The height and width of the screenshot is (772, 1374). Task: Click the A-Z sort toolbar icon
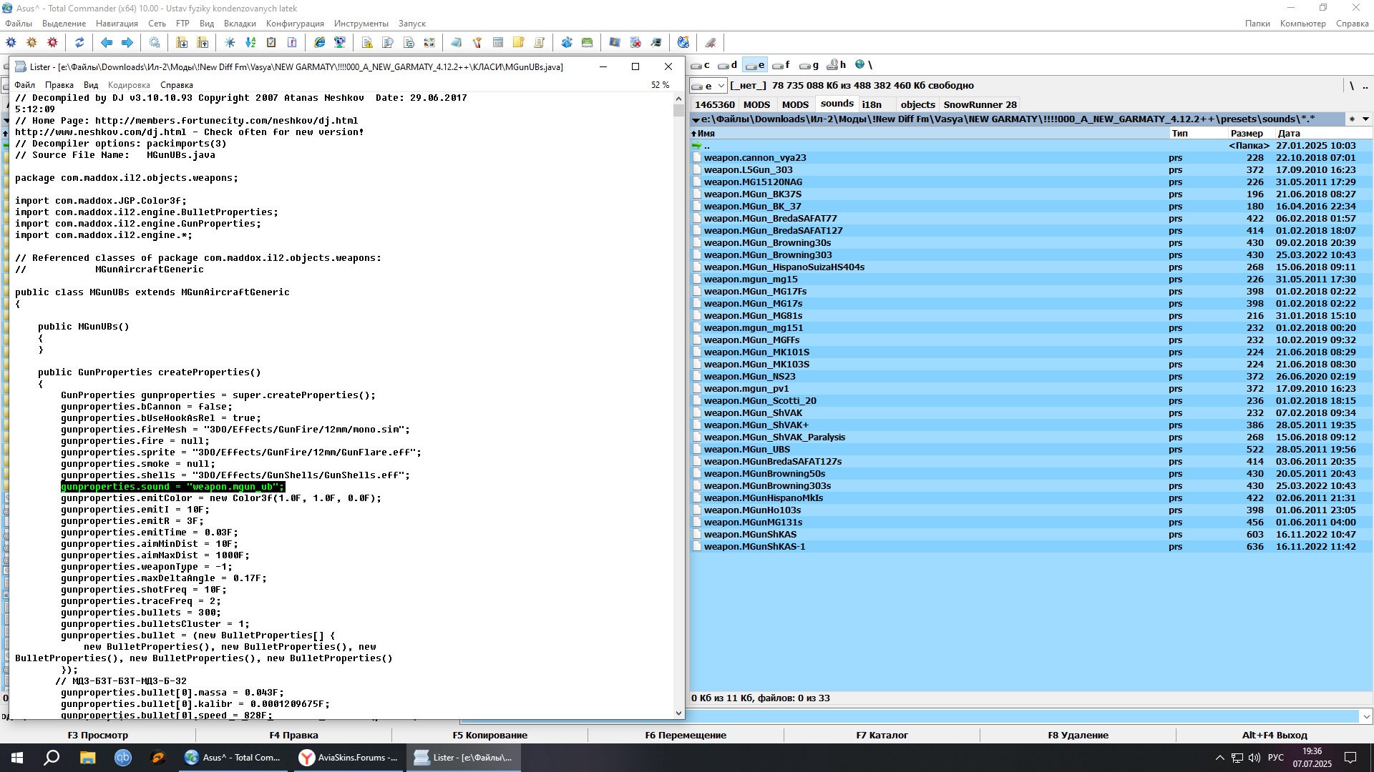click(250, 43)
